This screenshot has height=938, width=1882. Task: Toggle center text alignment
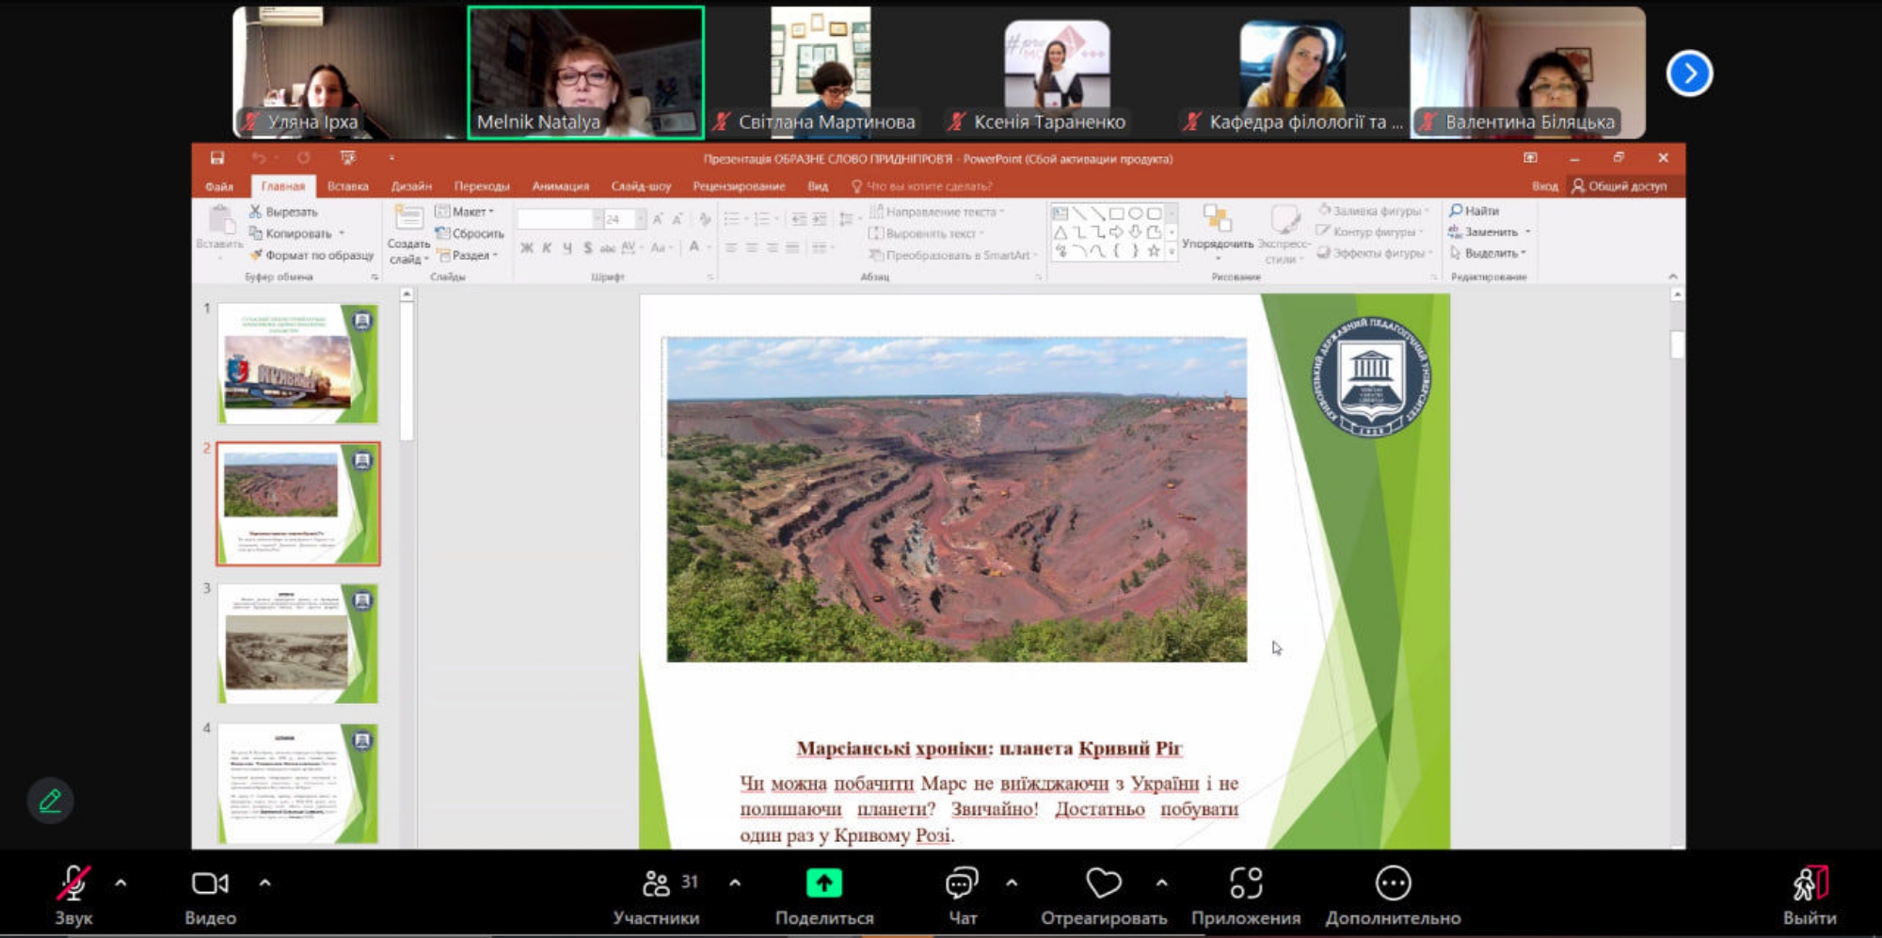point(751,247)
